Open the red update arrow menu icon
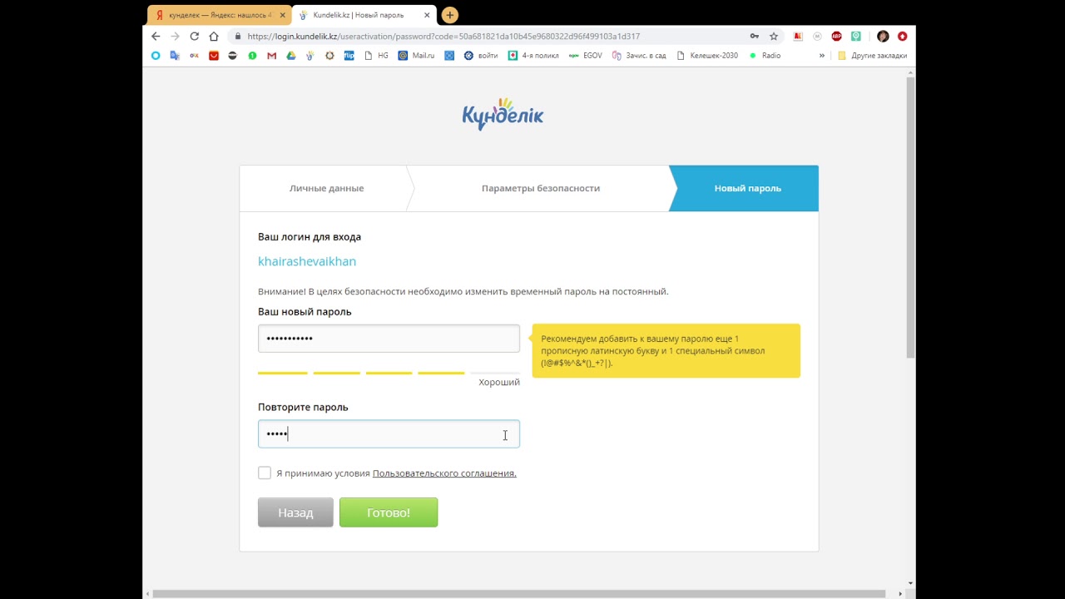 pos(903,37)
